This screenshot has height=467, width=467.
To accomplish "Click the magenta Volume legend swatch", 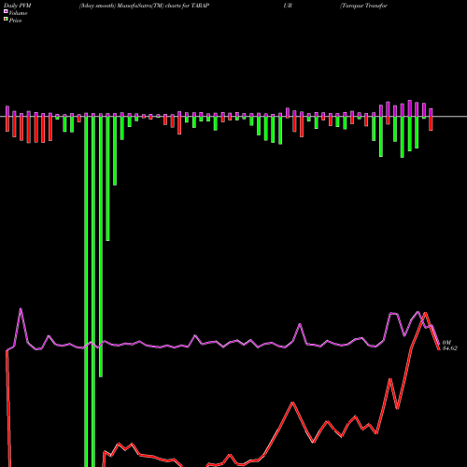I will coord(6,12).
